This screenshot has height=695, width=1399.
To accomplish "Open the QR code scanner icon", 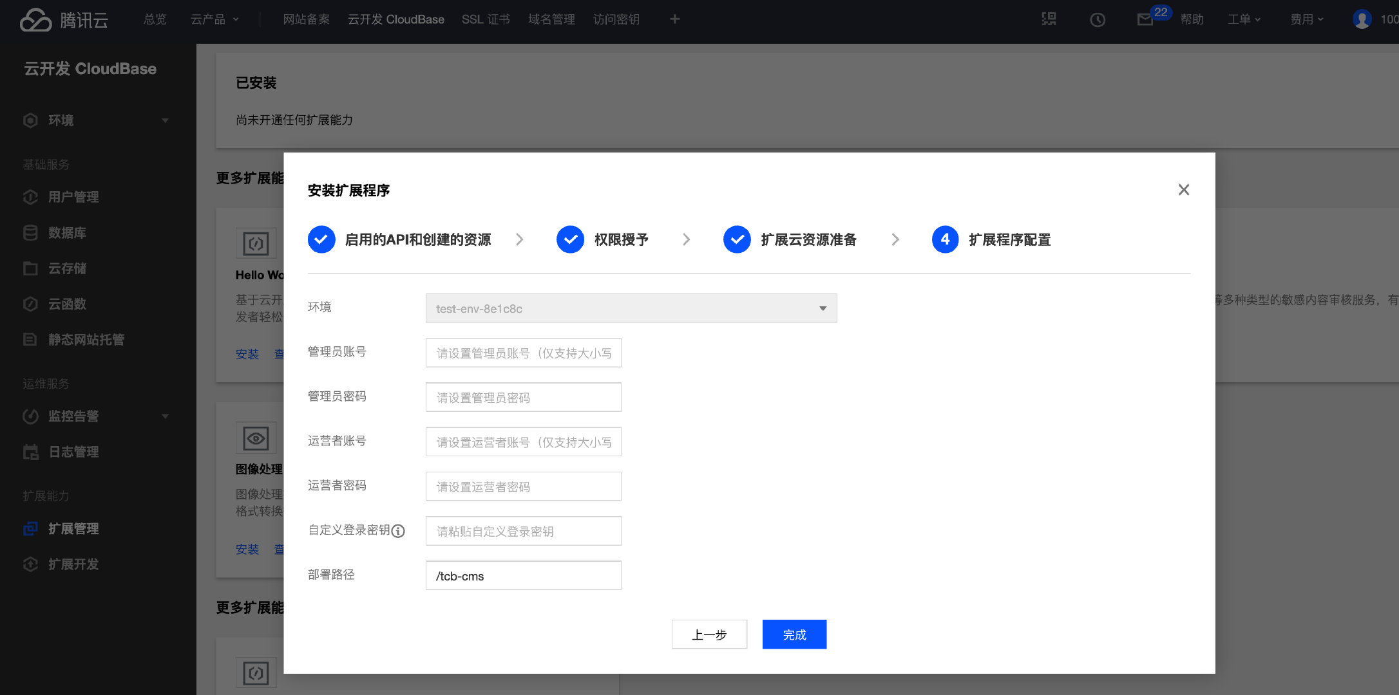I will point(1049,19).
